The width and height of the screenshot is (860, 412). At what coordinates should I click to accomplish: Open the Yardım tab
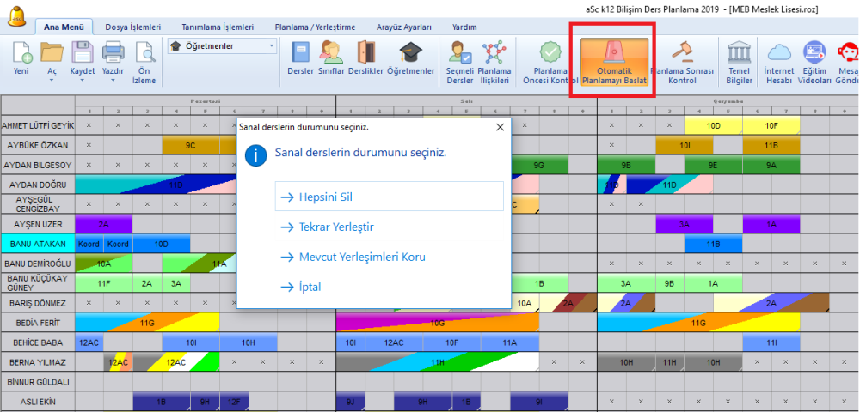(464, 27)
